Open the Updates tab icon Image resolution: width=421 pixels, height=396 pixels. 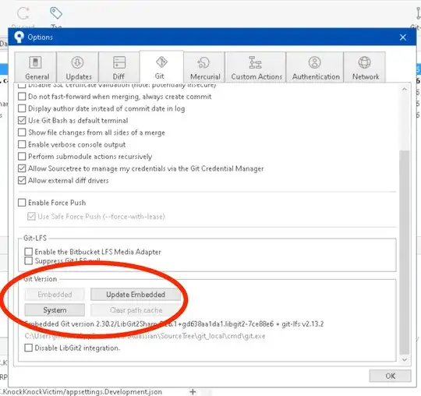pos(77,62)
